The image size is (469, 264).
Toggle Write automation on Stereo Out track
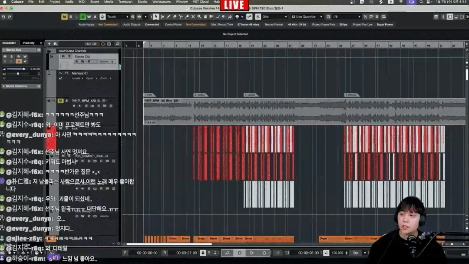pyautogui.click(x=83, y=62)
